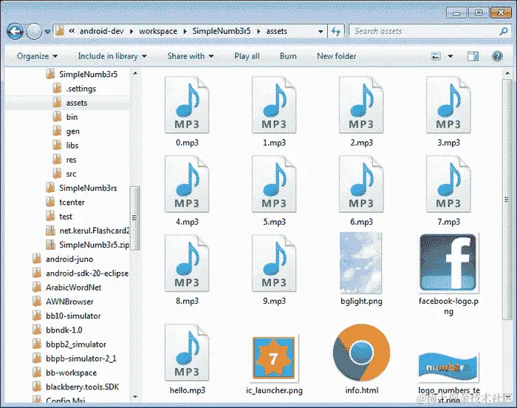Click file list scroll up arrow
Image resolution: width=517 pixels, height=408 pixels.
click(507, 73)
